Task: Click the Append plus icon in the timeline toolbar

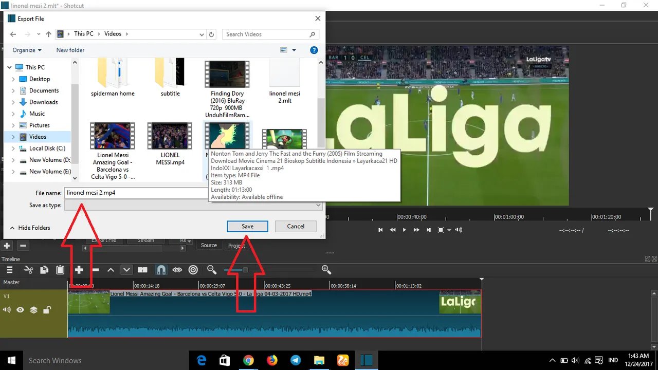Action: coord(79,270)
